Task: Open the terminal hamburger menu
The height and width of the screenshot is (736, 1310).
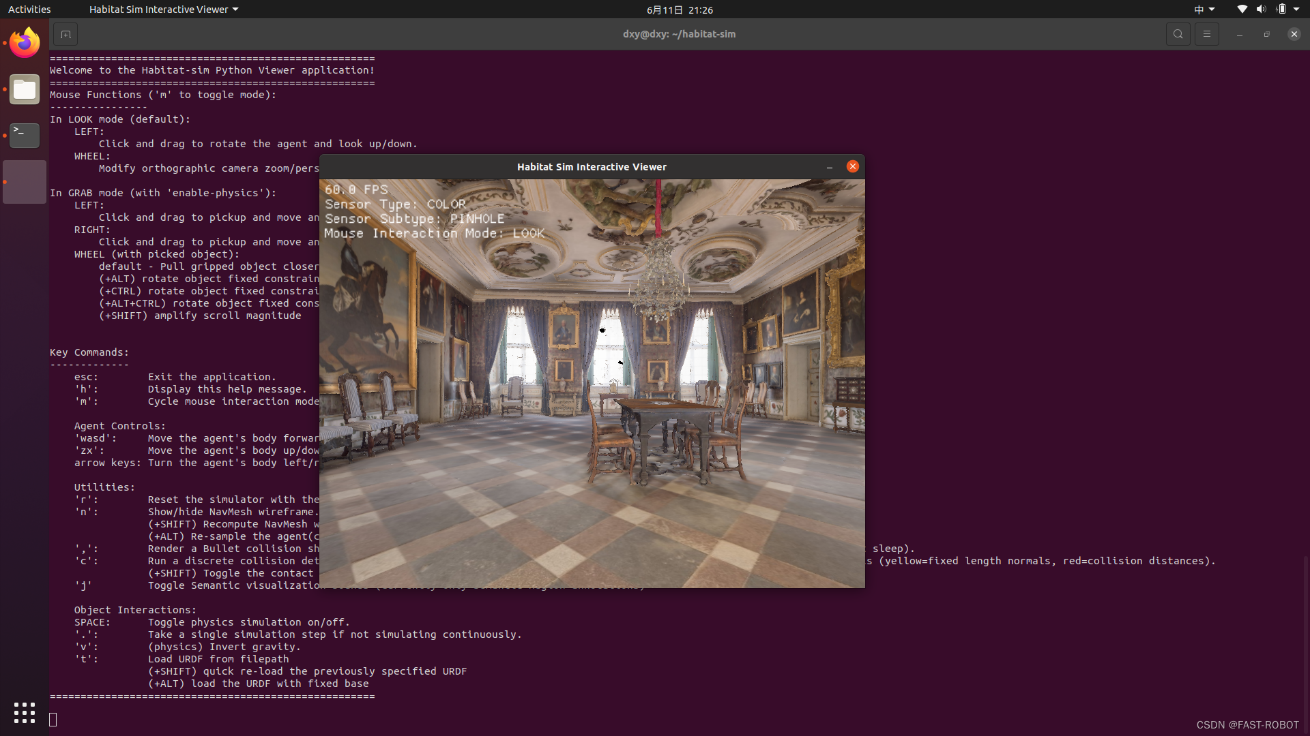Action: 1206,33
